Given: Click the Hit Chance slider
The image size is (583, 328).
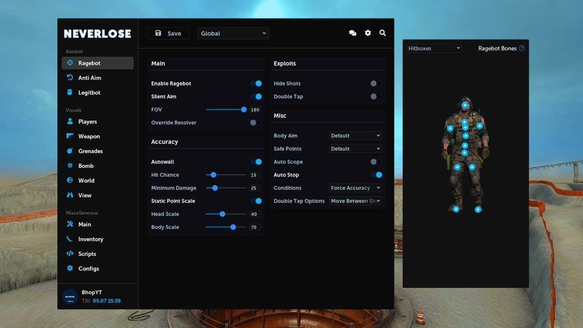Looking at the screenshot, I should click(x=226, y=175).
